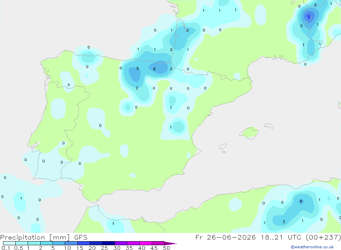341x250 pixels.
Task: Click the legend label '0.1'
Action: pyautogui.click(x=6, y=248)
